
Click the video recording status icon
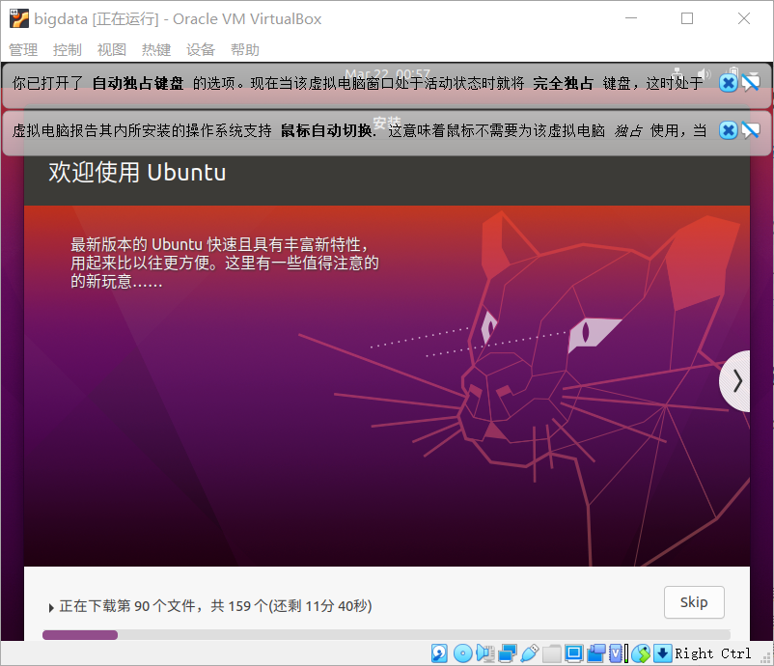click(596, 653)
